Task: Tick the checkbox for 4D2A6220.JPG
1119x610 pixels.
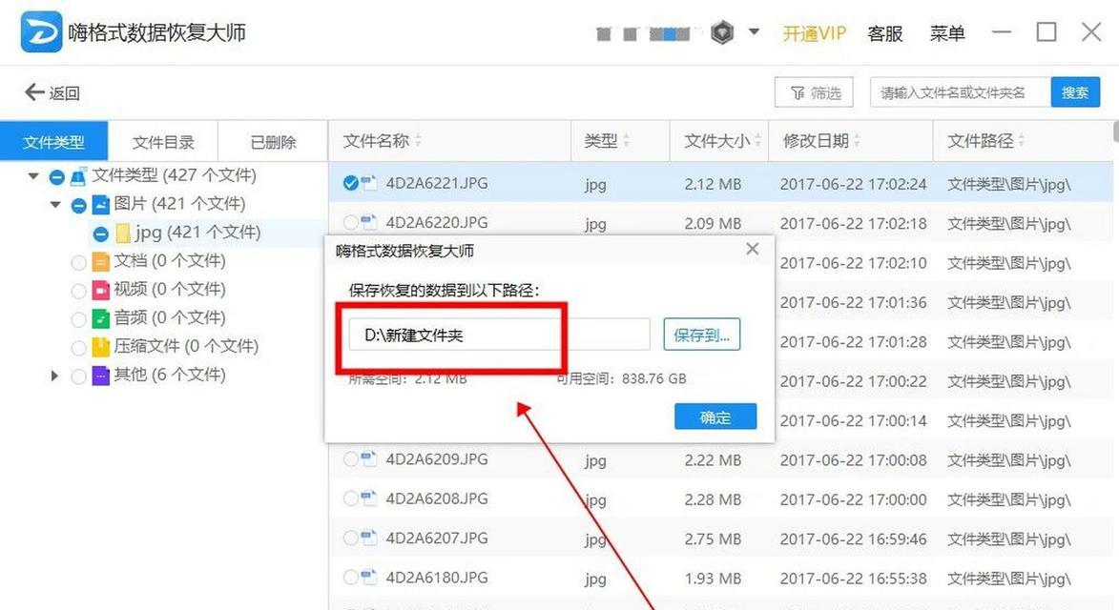Action: click(350, 222)
